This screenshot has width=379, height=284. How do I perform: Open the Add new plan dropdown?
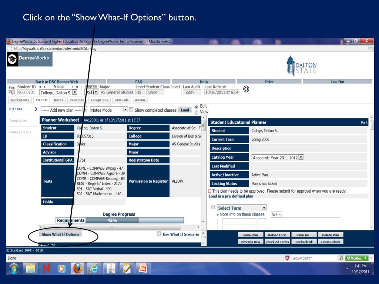[85, 109]
